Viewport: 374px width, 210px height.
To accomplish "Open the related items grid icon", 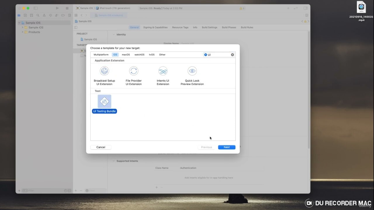I will coord(76,15).
